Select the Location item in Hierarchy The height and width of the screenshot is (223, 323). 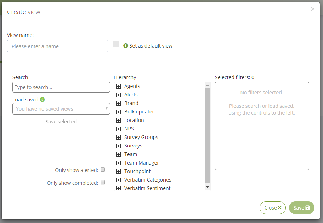point(134,120)
